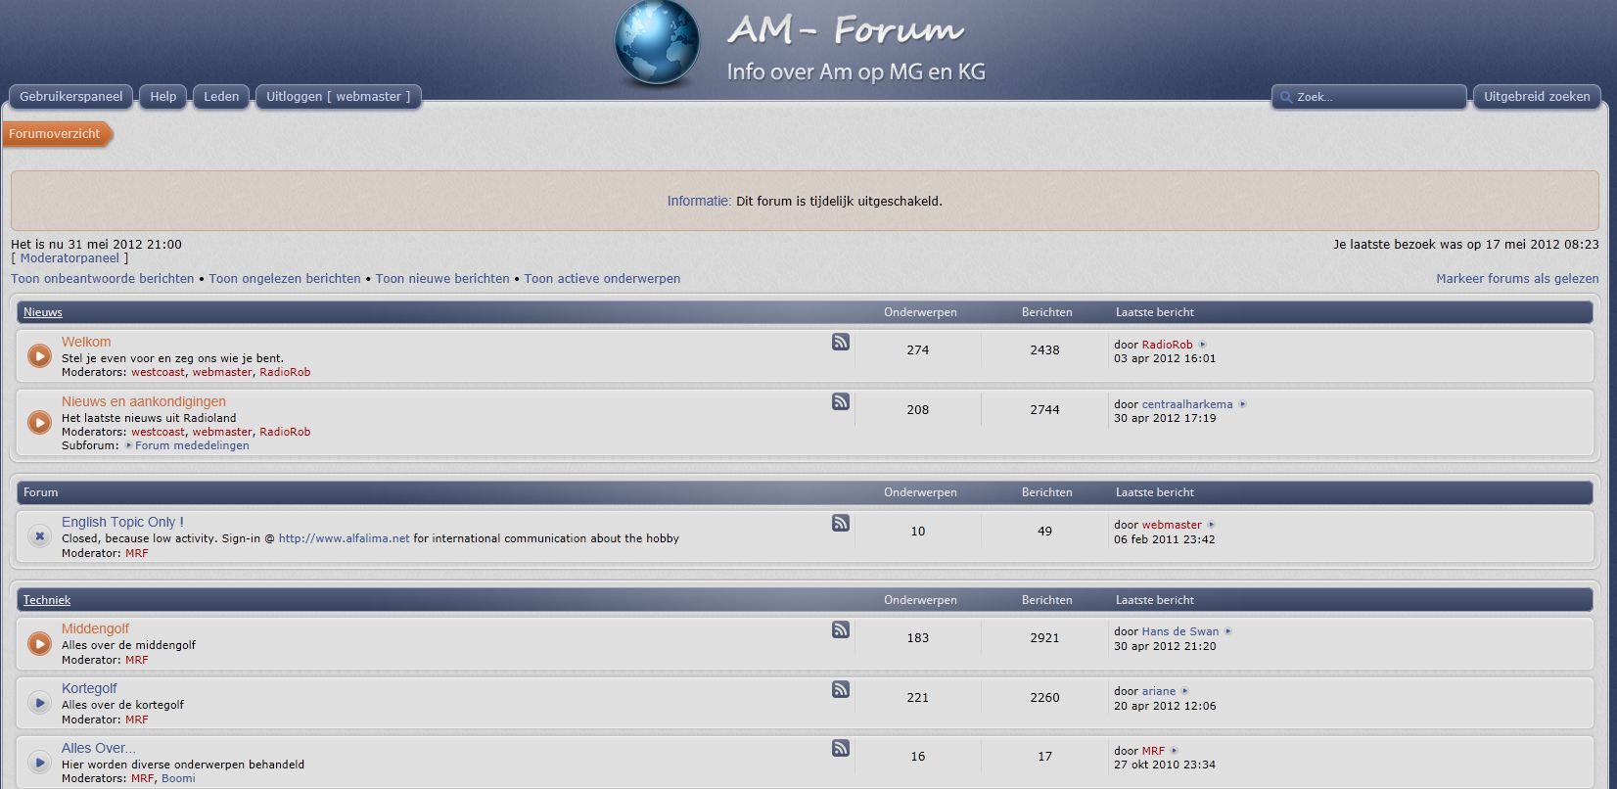Click RSS feed icon for Middengolf
Image resolution: width=1617 pixels, height=789 pixels.
coord(841,629)
